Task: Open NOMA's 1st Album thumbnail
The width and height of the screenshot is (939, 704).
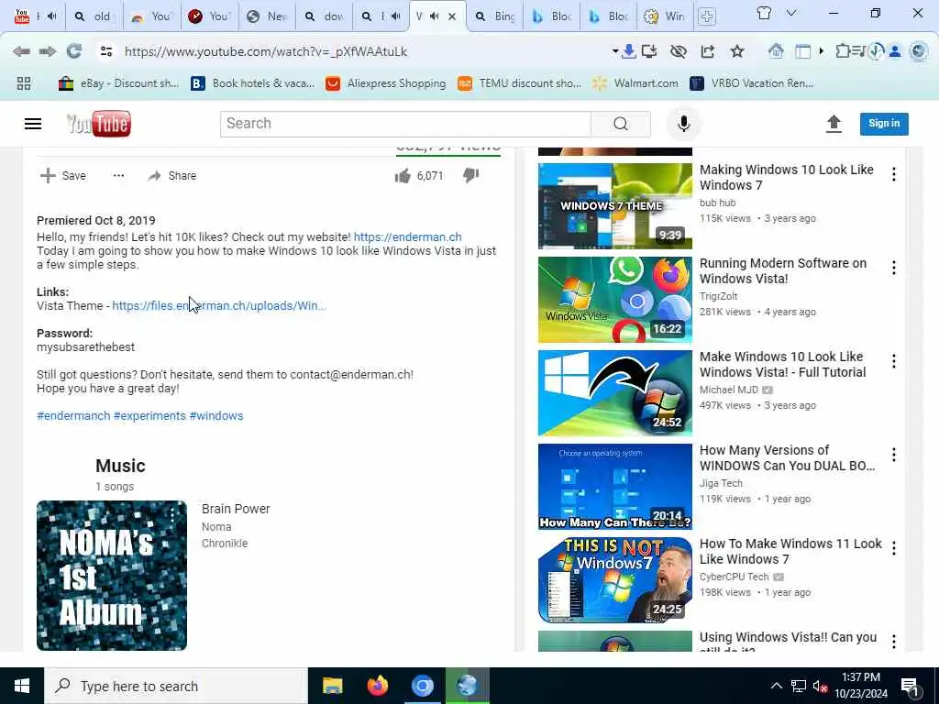Action: point(111,576)
